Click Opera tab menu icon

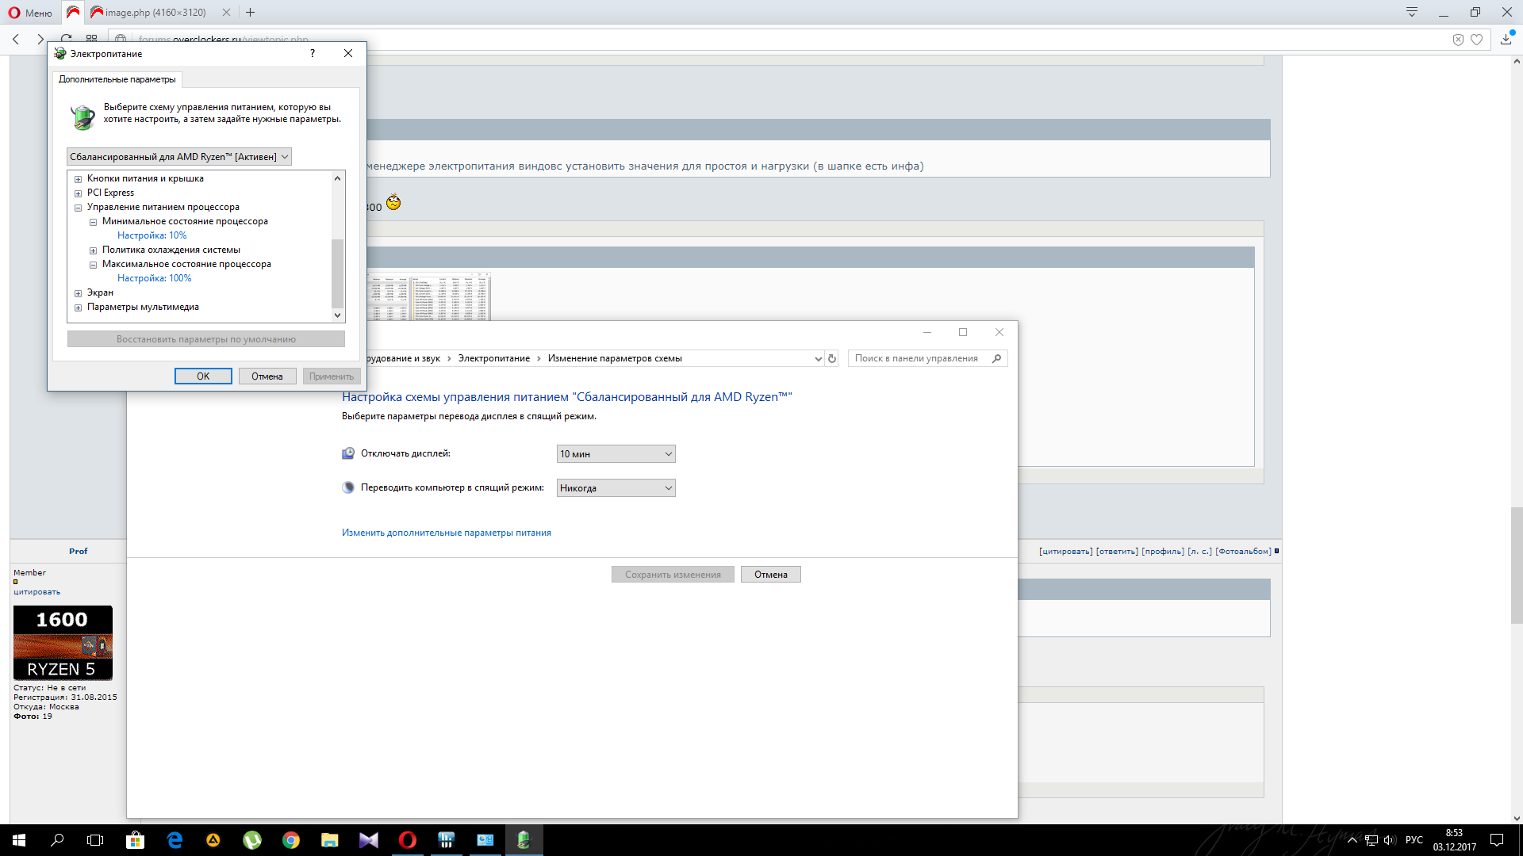(x=1411, y=12)
